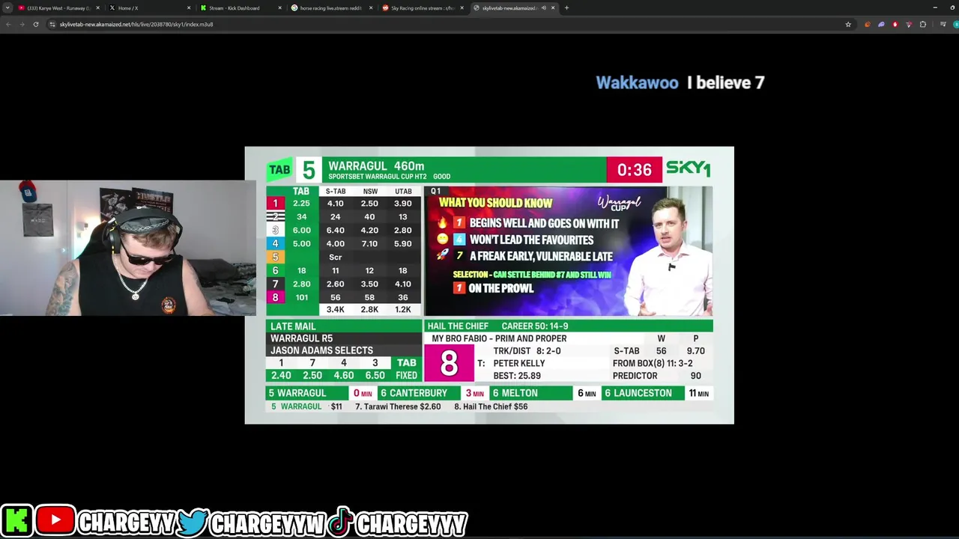Mute audio on the skylivetab tab
Screen dimensions: 959x539
click(543, 7)
